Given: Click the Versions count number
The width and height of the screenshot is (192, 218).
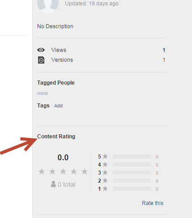Looking at the screenshot, I should tap(164, 60).
